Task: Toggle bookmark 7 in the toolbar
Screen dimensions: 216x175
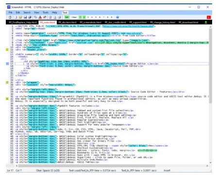Action: (x=104, y=17)
